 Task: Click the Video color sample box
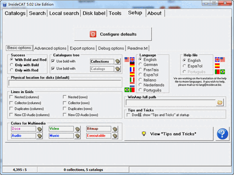tap(61, 129)
